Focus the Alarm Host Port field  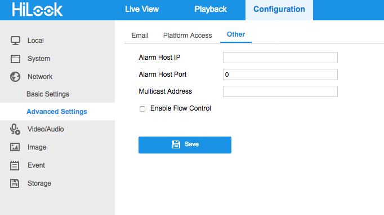pos(280,74)
